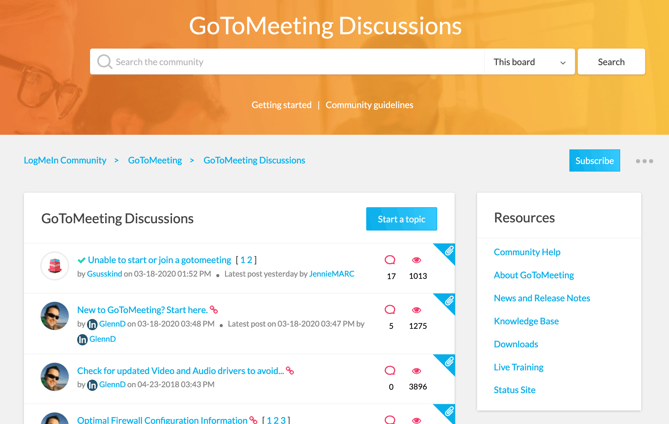Screen dimensions: 669x424
Task: Click Start a topic button
Action: point(401,219)
